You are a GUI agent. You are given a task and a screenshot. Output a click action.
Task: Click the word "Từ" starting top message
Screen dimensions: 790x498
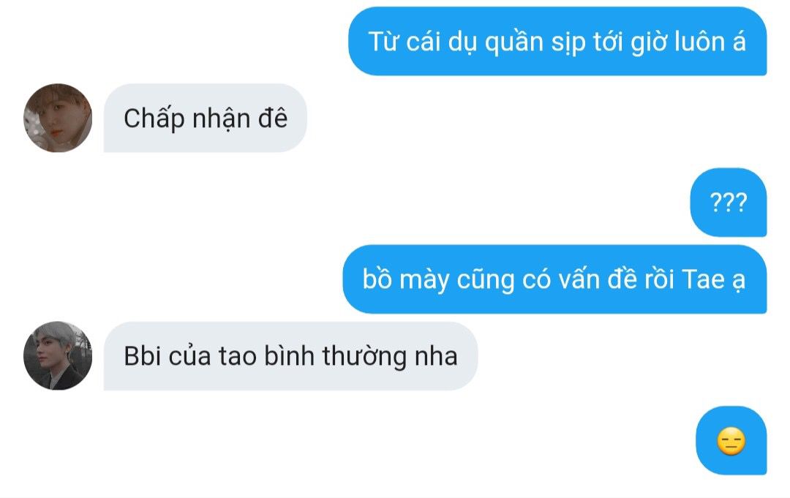(383, 41)
